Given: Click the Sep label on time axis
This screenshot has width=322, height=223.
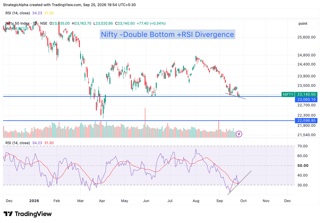Looking at the screenshot, I should [220, 201].
